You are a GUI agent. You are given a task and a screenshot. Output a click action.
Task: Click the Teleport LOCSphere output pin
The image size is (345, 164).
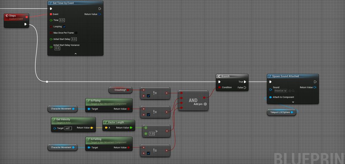[x=292, y=112]
